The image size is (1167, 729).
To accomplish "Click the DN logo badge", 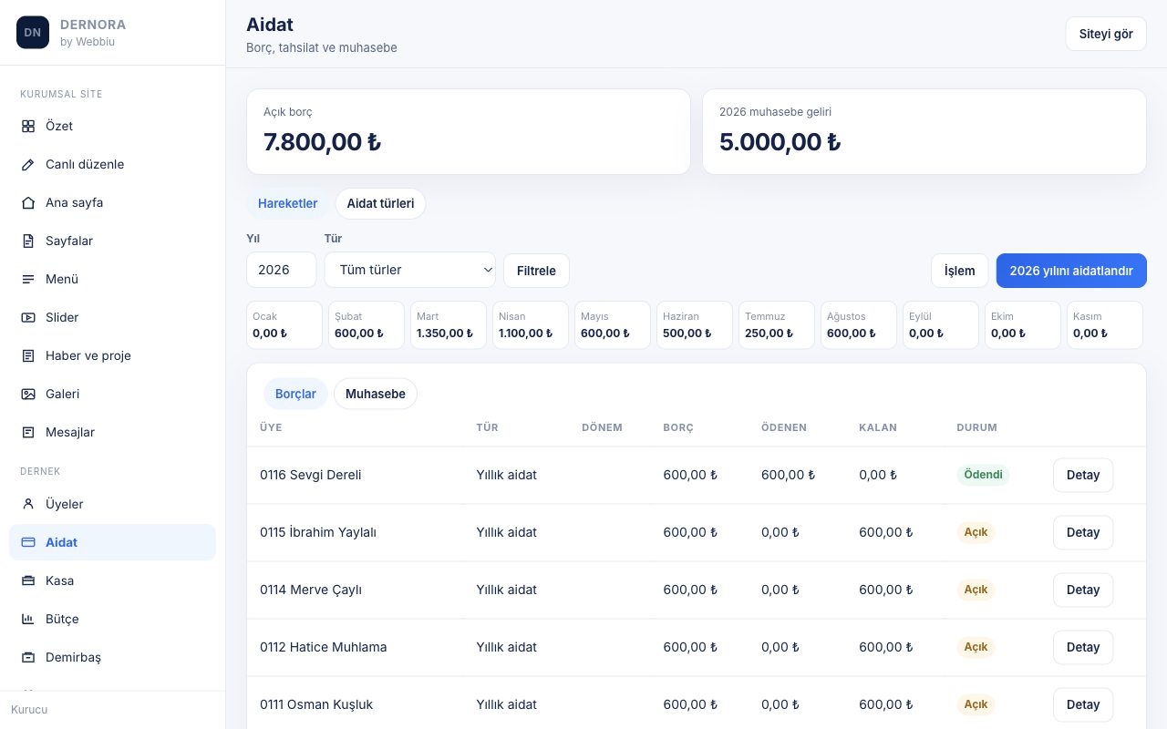I will [x=33, y=33].
